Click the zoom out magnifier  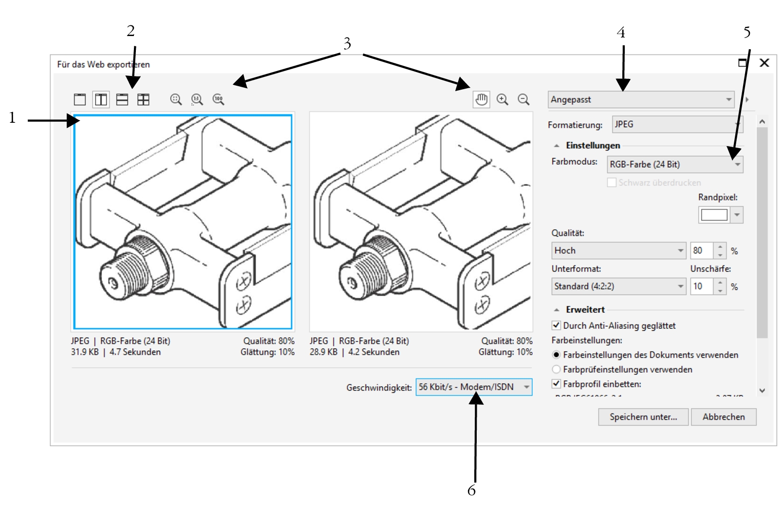click(523, 99)
